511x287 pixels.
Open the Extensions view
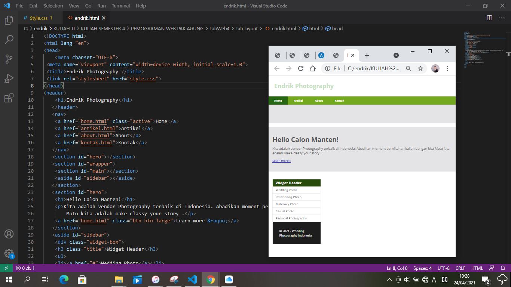coord(9,98)
